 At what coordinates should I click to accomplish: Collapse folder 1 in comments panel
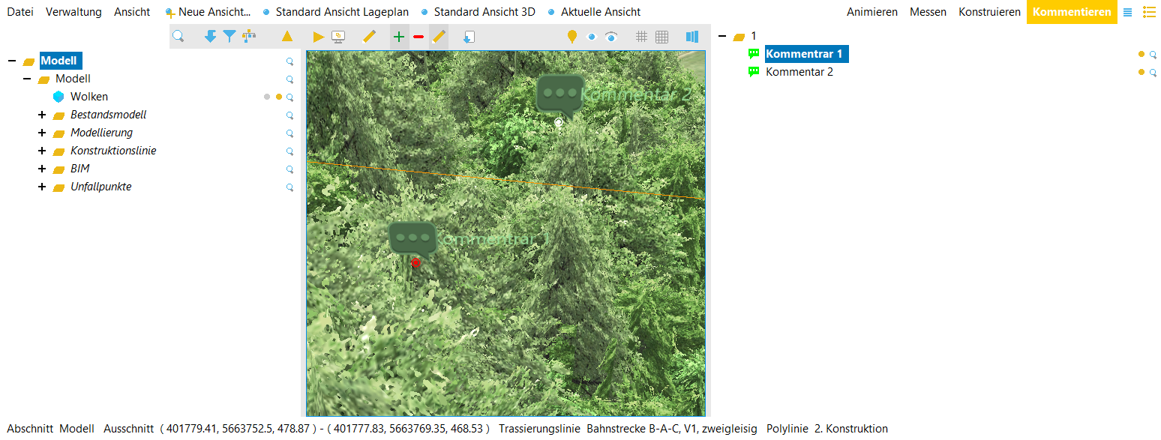click(x=722, y=36)
